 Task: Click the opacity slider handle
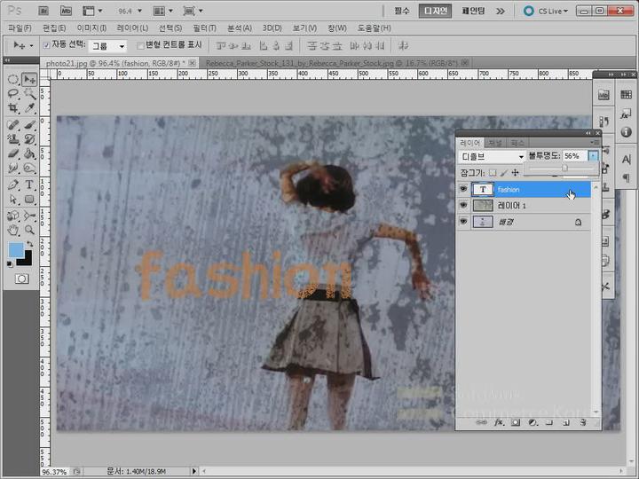(x=564, y=168)
